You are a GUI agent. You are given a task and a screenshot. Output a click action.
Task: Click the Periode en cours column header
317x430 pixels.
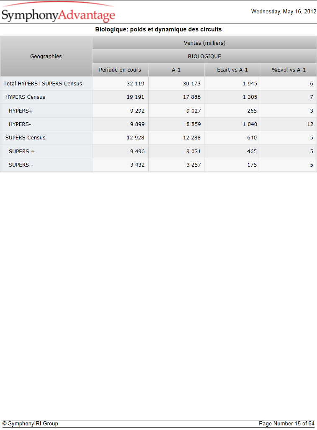click(x=120, y=70)
